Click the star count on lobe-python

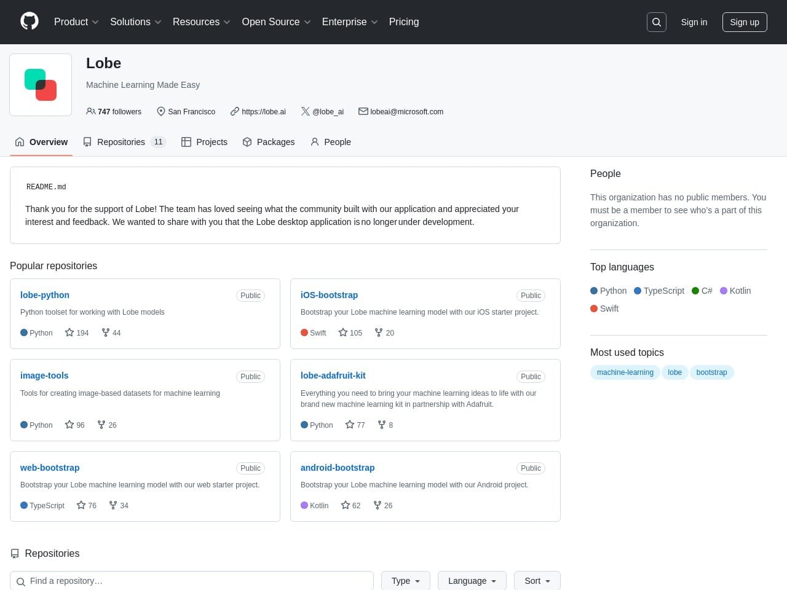click(77, 332)
